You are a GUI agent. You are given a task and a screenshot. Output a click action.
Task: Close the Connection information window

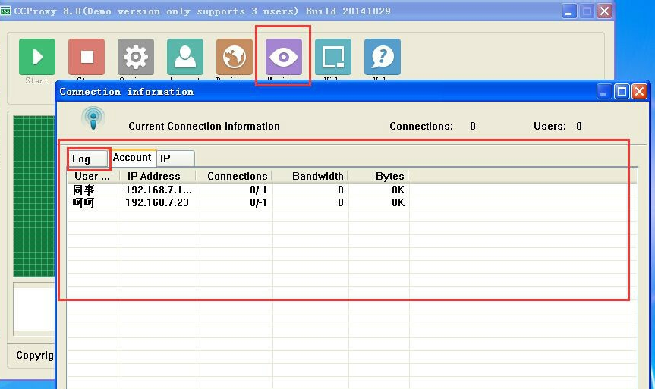tap(639, 92)
